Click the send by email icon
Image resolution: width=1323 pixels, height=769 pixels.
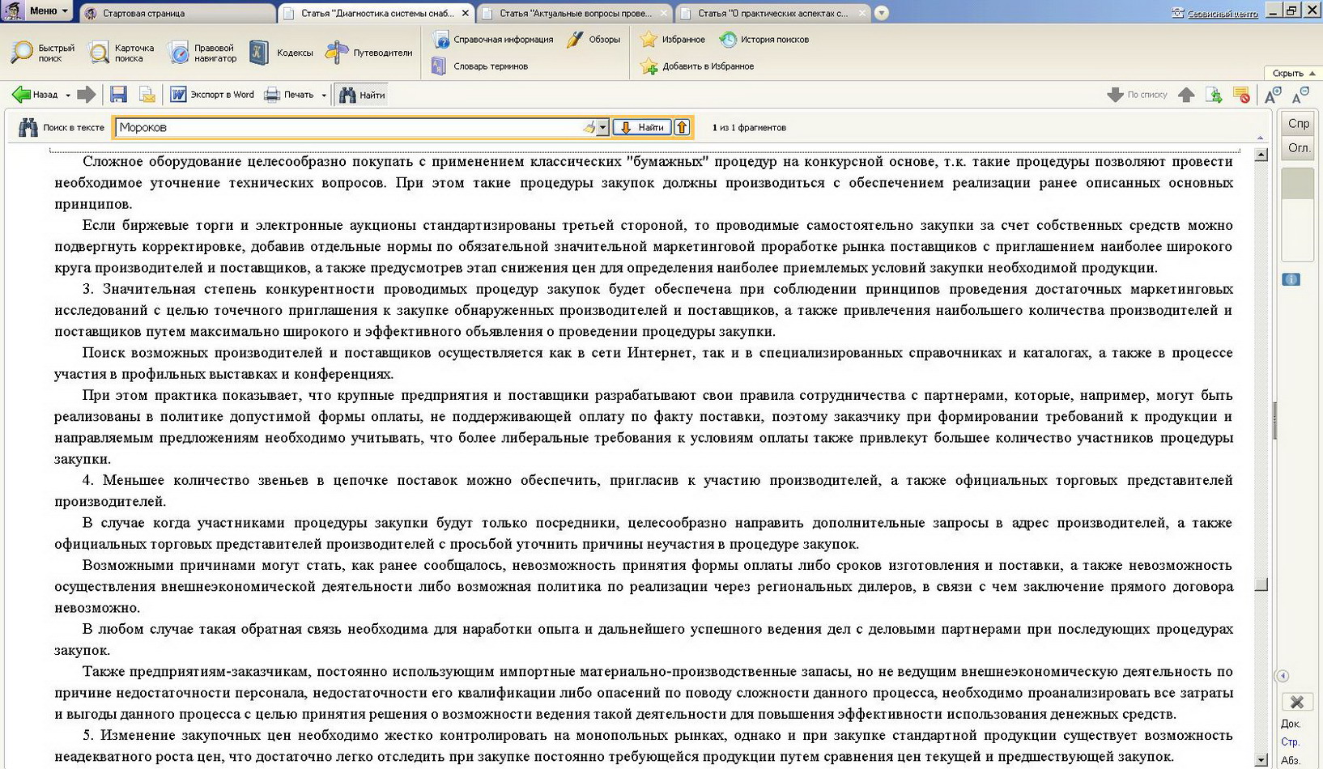[x=147, y=95]
